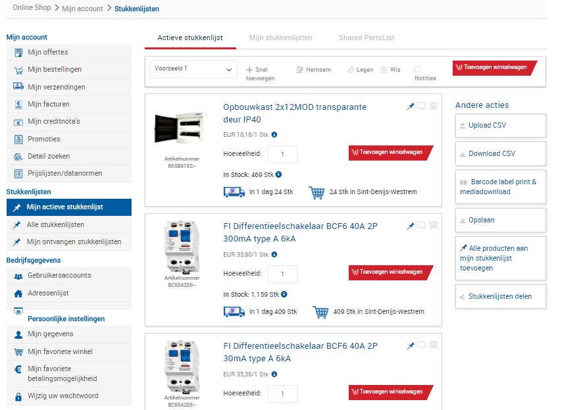Click BCF6 300mA product thumbnail image
The width and height of the screenshot is (579, 410).
(182, 247)
